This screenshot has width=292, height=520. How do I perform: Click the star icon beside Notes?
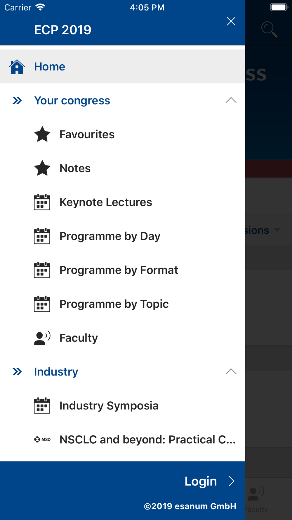[42, 168]
